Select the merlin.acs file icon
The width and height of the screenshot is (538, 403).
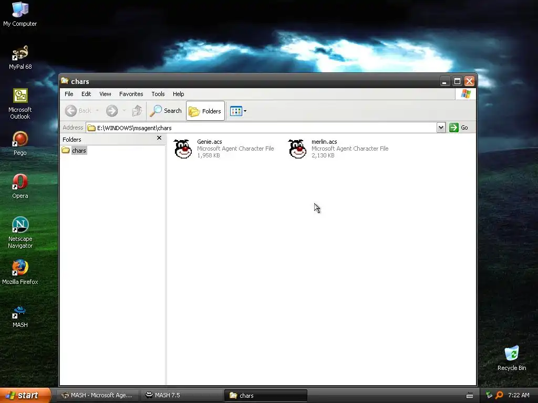click(x=297, y=149)
